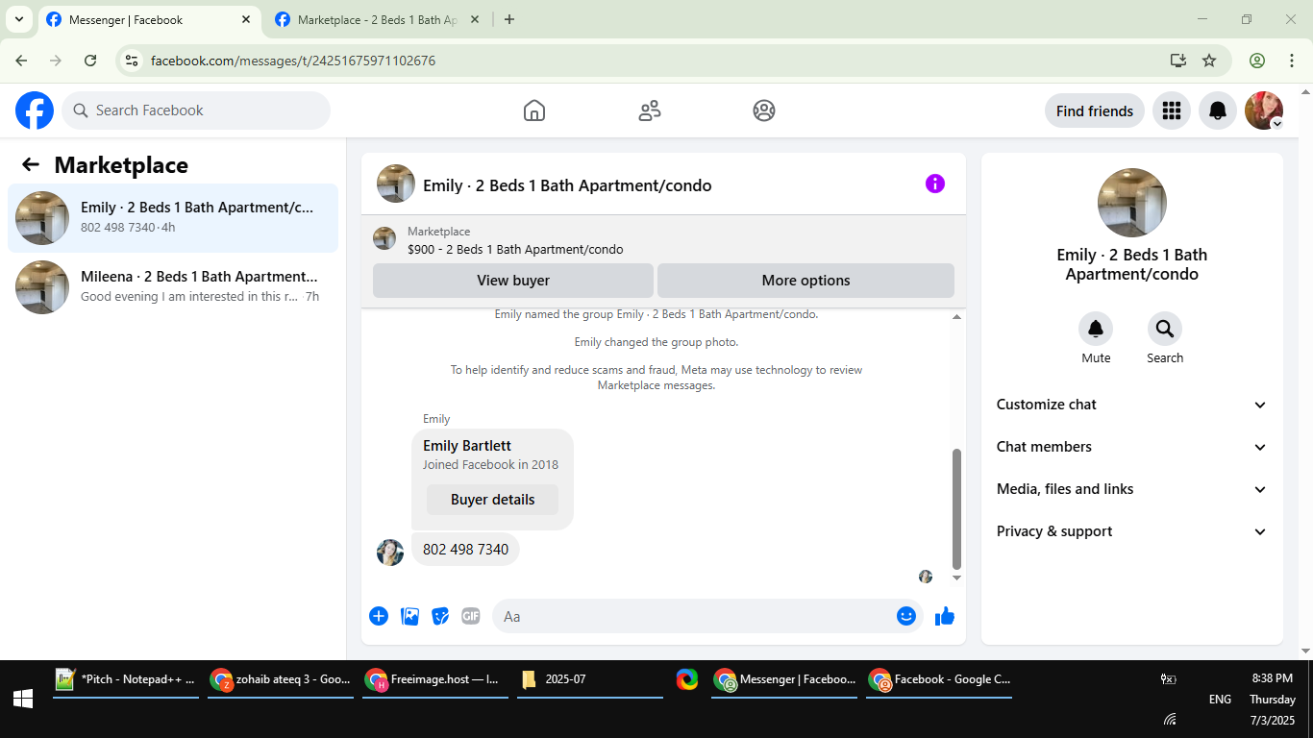The height and width of the screenshot is (738, 1313).
Task: Expand Customize chat section
Action: (x=1132, y=405)
